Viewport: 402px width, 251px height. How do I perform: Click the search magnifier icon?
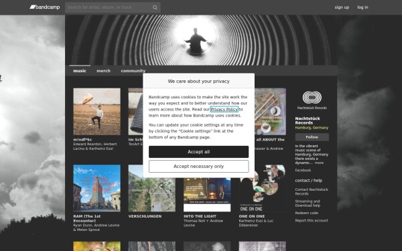[x=155, y=7]
